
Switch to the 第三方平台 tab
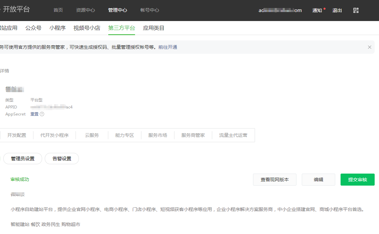122,28
